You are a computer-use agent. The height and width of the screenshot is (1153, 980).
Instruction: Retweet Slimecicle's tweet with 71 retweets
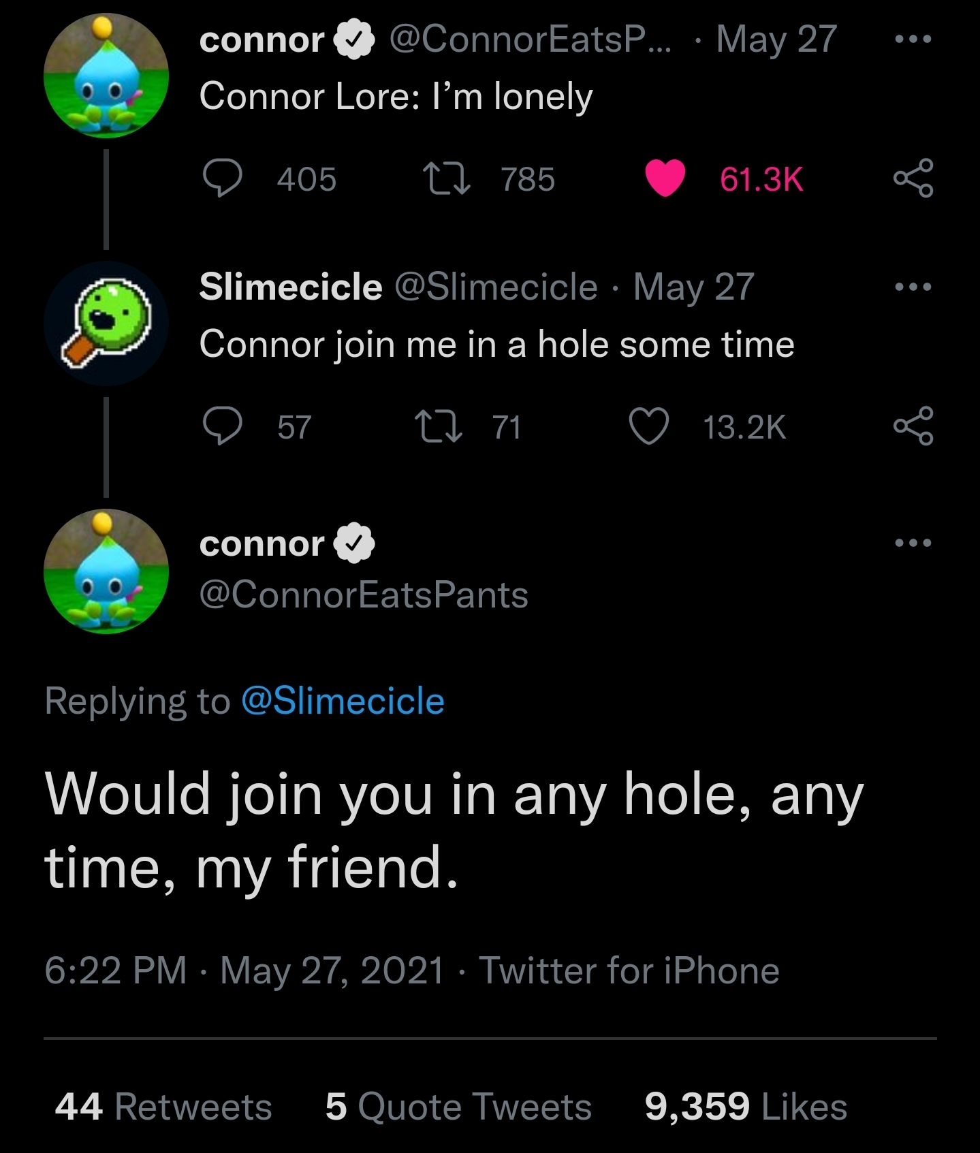coord(440,426)
